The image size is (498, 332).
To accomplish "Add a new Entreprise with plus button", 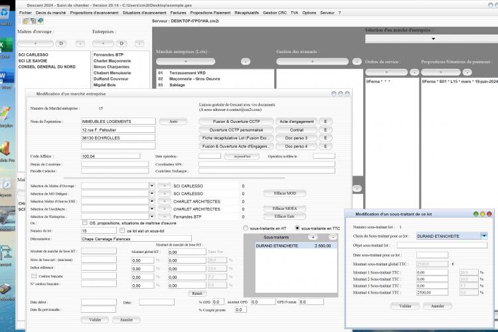I will click(103, 44).
